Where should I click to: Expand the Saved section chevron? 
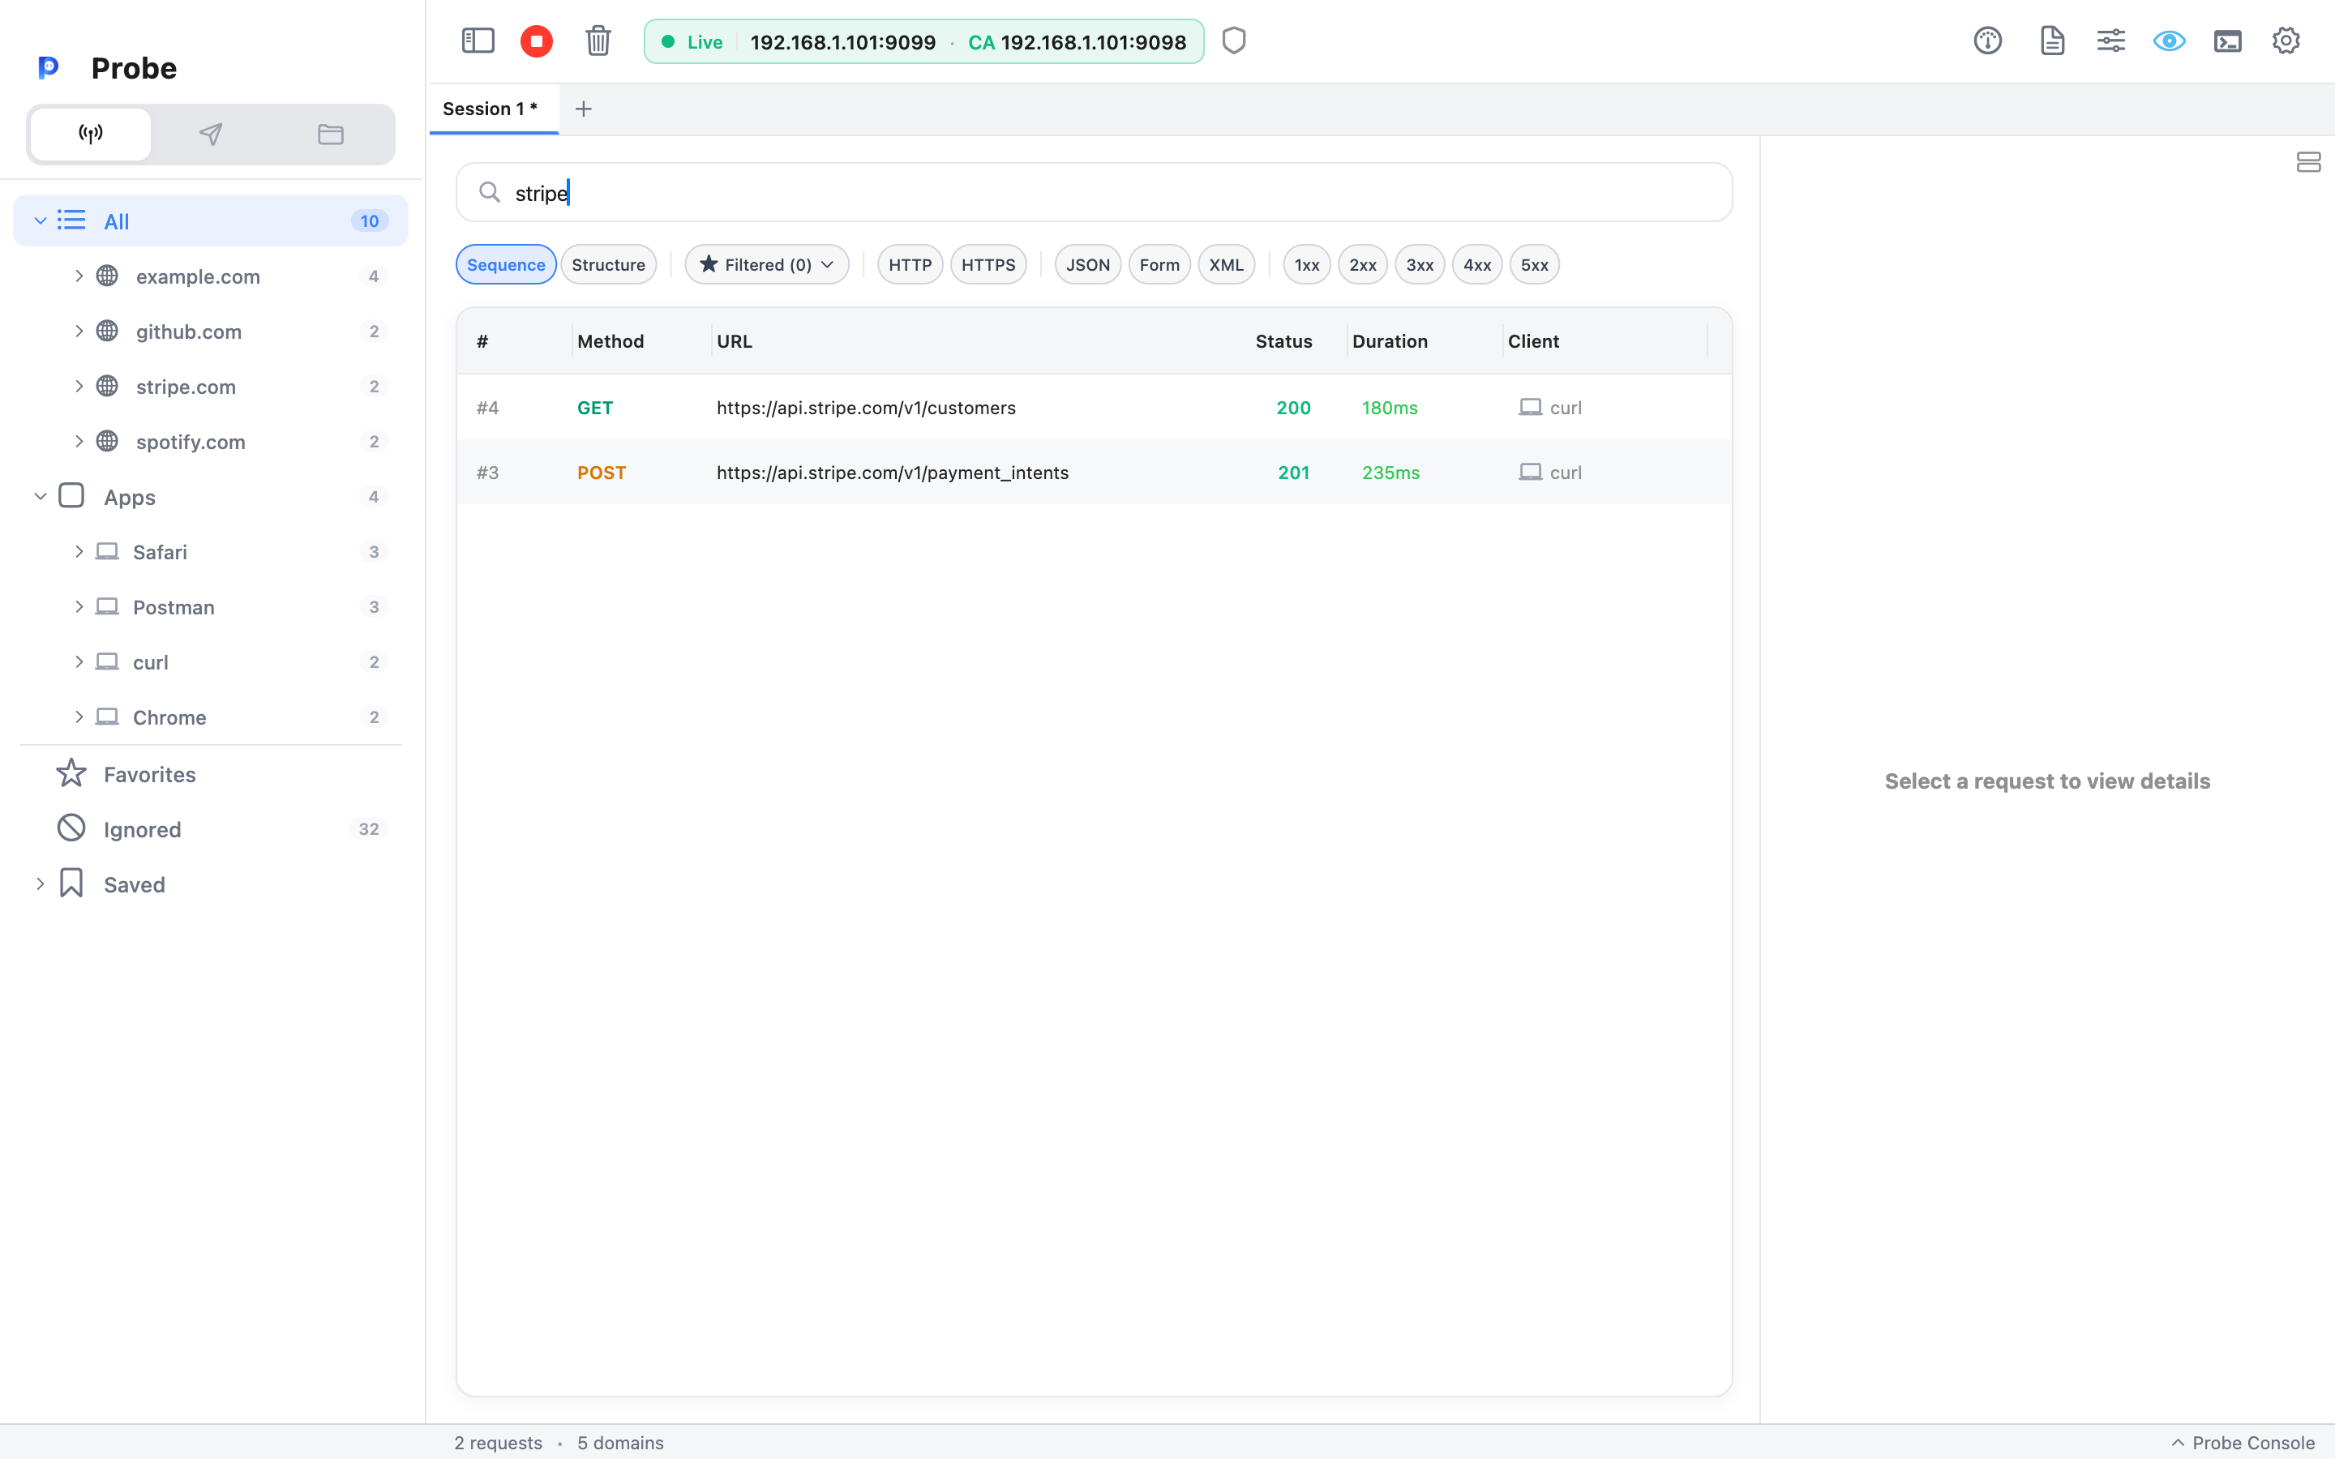pyautogui.click(x=41, y=884)
